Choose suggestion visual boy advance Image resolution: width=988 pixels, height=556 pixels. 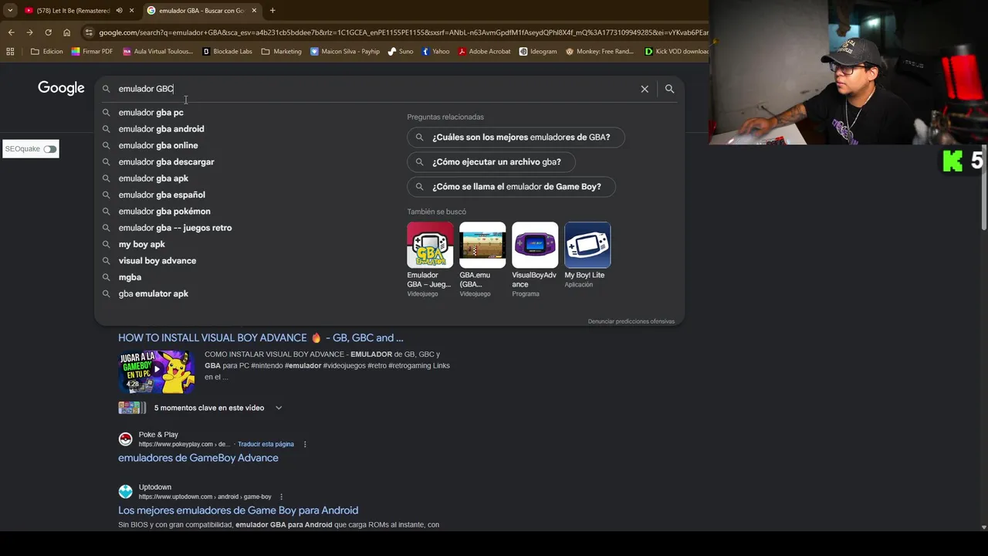pos(157,261)
